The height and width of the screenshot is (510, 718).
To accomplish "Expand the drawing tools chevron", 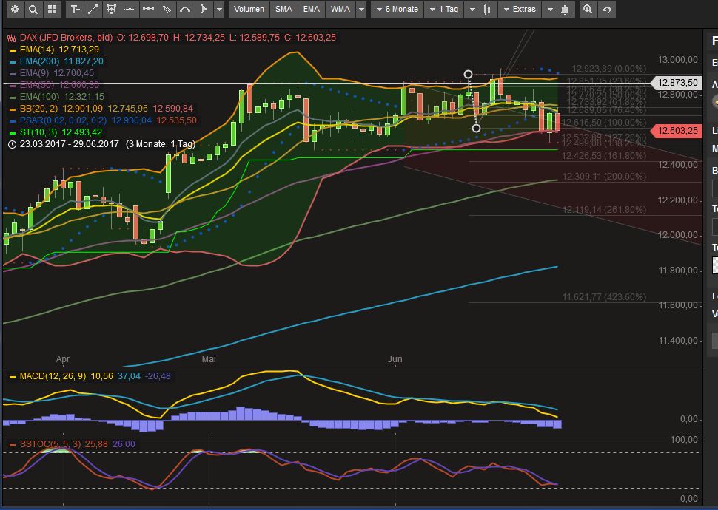I will coord(220,10).
